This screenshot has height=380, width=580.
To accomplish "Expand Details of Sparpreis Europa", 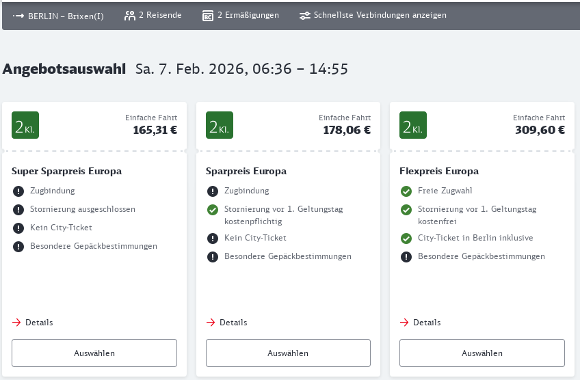I will click(227, 323).
